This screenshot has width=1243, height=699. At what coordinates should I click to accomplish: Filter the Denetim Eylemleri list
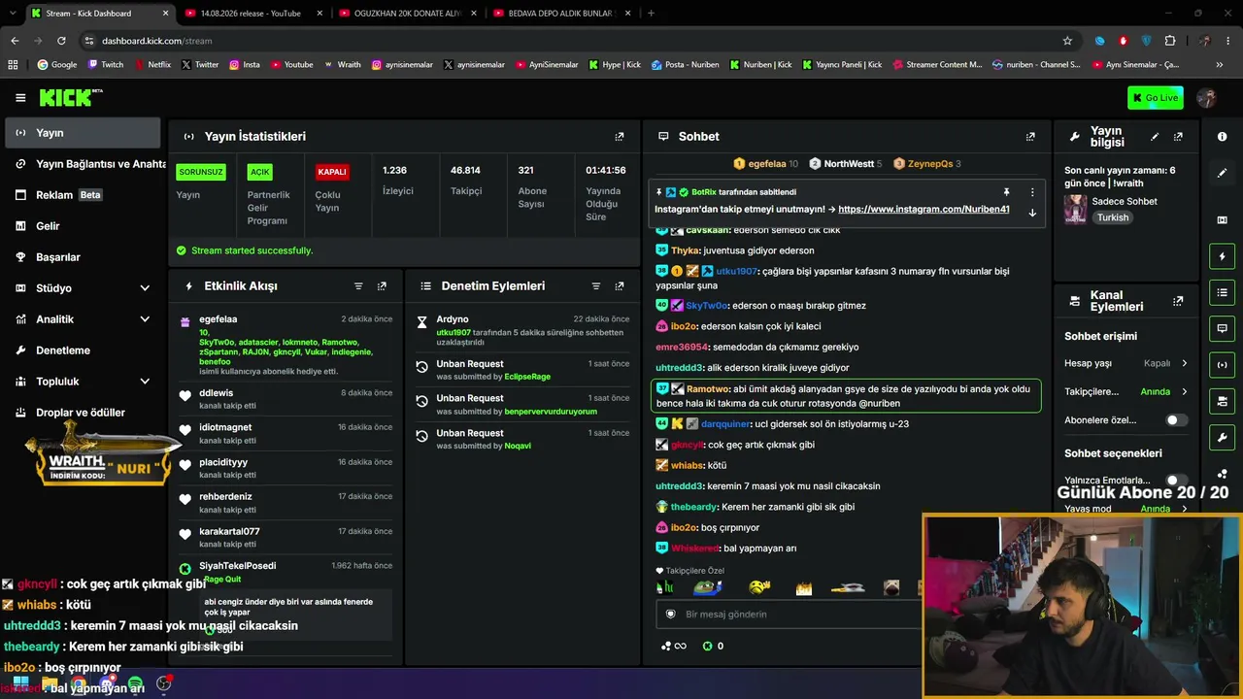(x=596, y=286)
